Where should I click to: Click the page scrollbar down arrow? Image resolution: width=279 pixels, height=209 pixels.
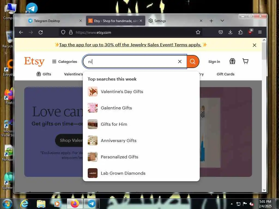[264, 190]
